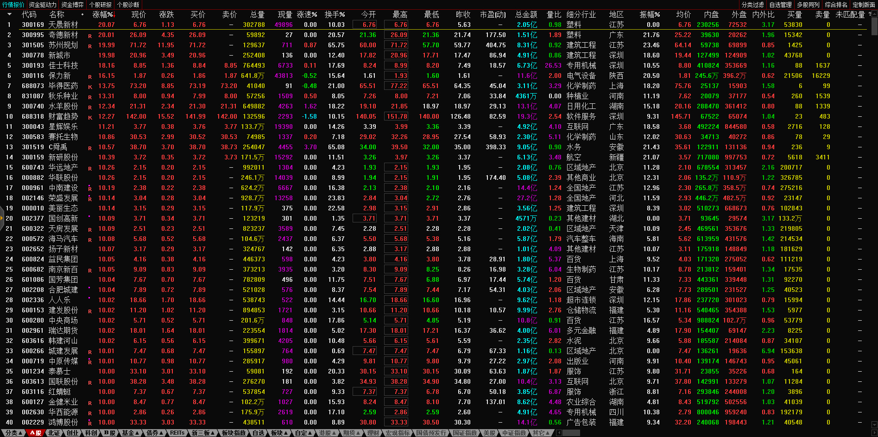Click the K marker next to 毕得医药
This screenshot has width=878, height=437.
coord(90,87)
